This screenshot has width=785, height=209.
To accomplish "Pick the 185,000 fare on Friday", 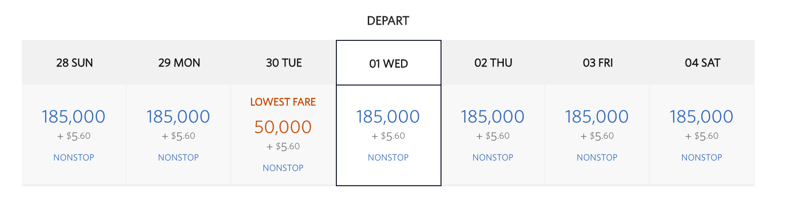I will (597, 116).
